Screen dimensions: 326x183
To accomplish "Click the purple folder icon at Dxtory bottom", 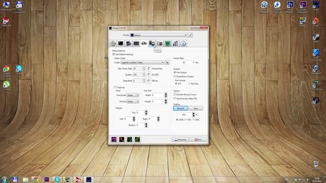I will coord(114,139).
